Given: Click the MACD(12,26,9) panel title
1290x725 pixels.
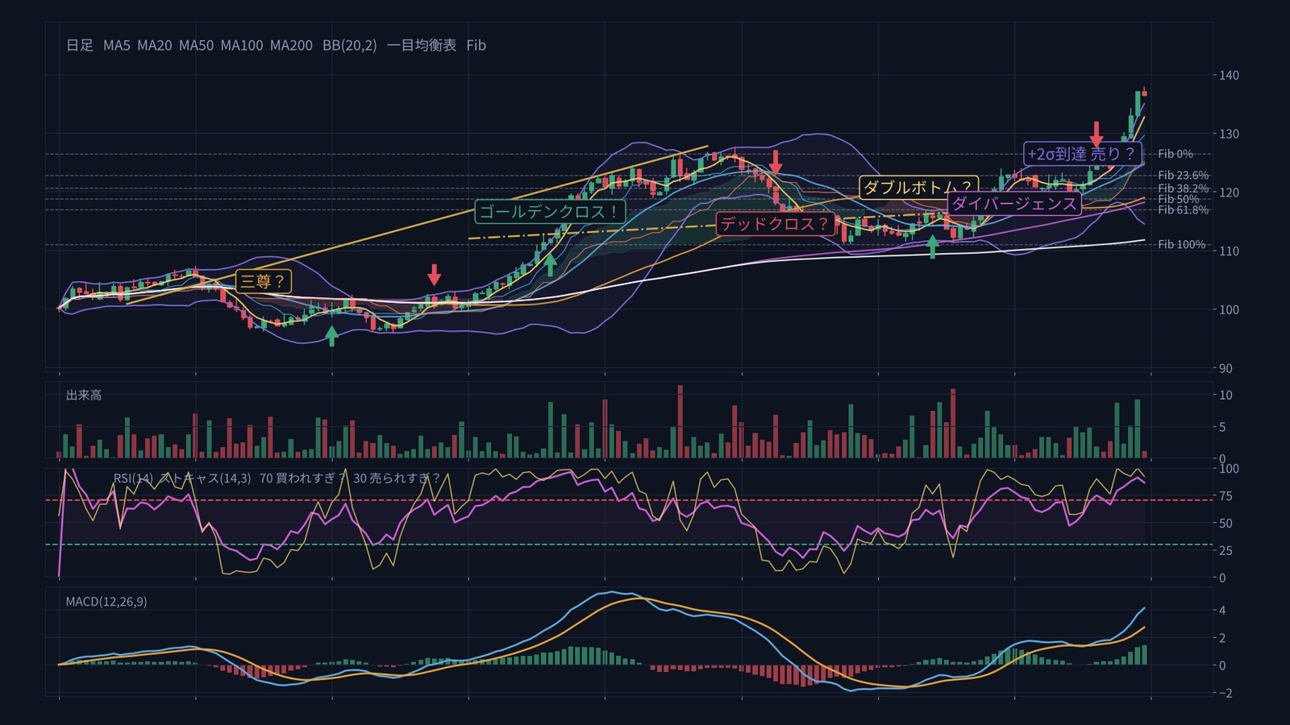Looking at the screenshot, I should (x=106, y=602).
